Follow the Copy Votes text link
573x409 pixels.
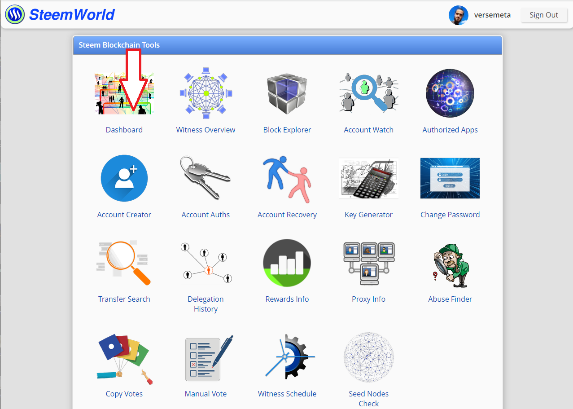(124, 394)
